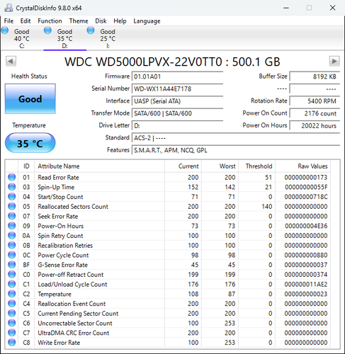Click the 35 °C temperature button
This screenshot has height=354, width=345.
(x=30, y=143)
